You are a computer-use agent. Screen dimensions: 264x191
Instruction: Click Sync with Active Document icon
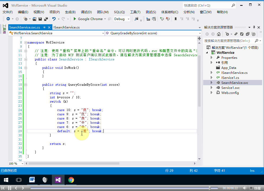click(x=236, y=34)
